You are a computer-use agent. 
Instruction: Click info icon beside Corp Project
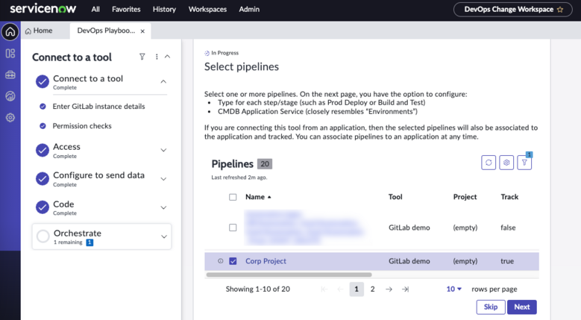pos(221,261)
